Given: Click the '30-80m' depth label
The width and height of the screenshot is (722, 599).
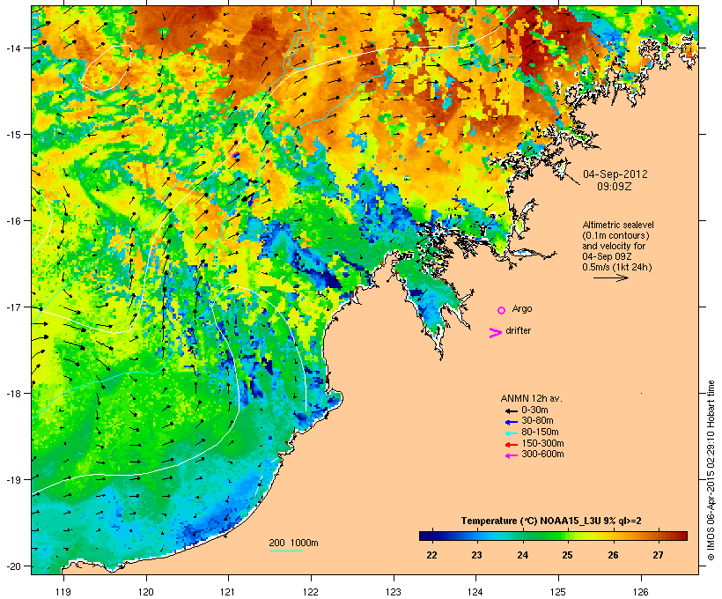Looking at the screenshot, I should [x=537, y=421].
